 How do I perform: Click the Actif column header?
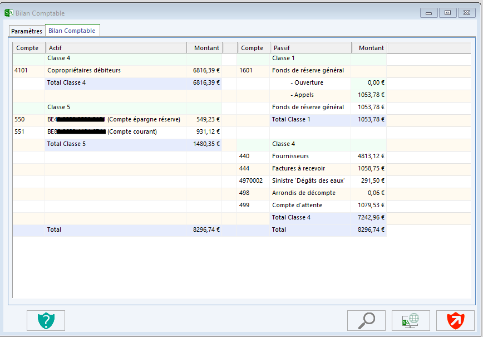116,48
